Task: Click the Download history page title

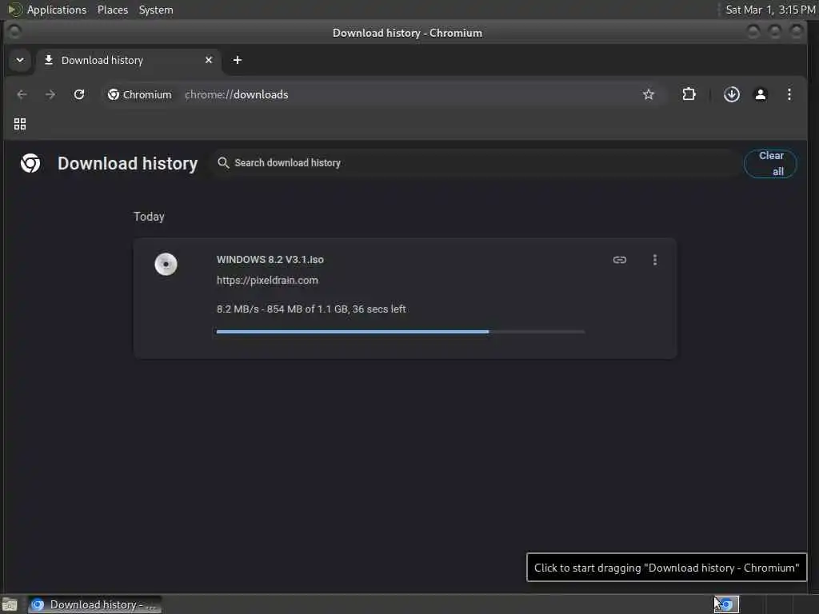Action: tap(127, 163)
